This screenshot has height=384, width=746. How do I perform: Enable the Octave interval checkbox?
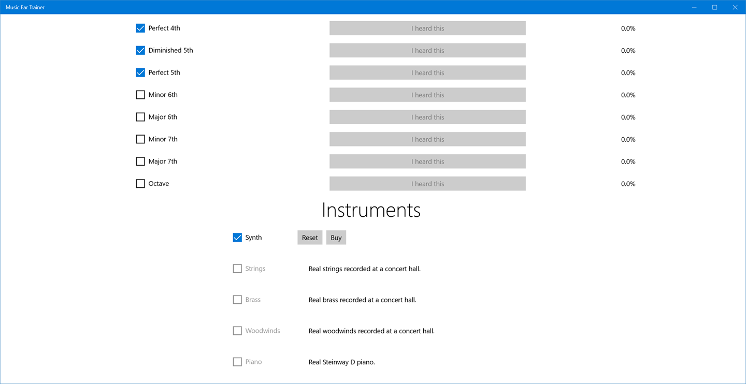[x=140, y=184]
